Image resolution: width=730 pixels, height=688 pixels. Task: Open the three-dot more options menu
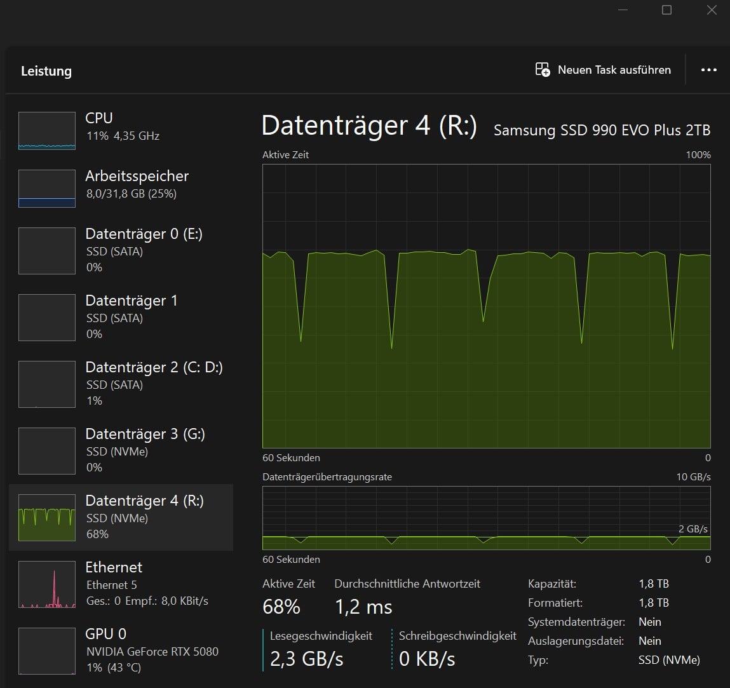pyautogui.click(x=708, y=70)
